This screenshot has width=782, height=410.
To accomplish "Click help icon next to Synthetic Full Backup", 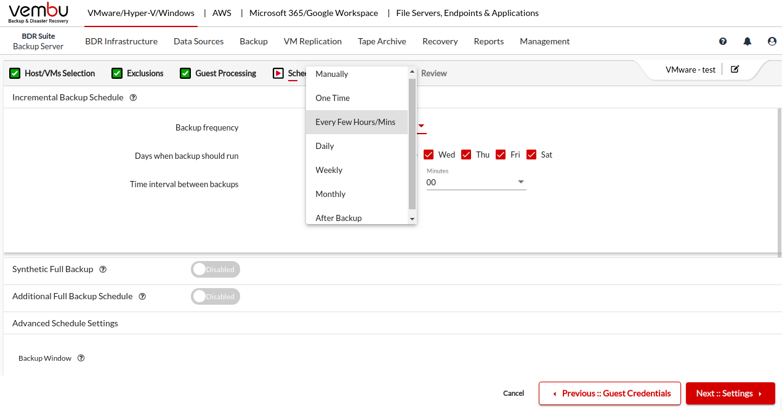I will [x=103, y=269].
